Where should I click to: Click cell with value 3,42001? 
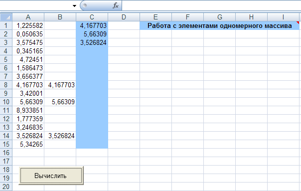point(28,93)
